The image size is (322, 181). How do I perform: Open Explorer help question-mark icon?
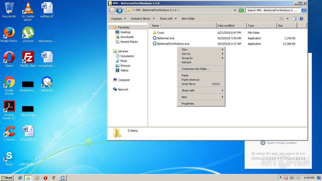coord(301,19)
